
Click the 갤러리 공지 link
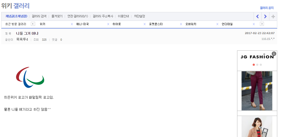point(267,8)
